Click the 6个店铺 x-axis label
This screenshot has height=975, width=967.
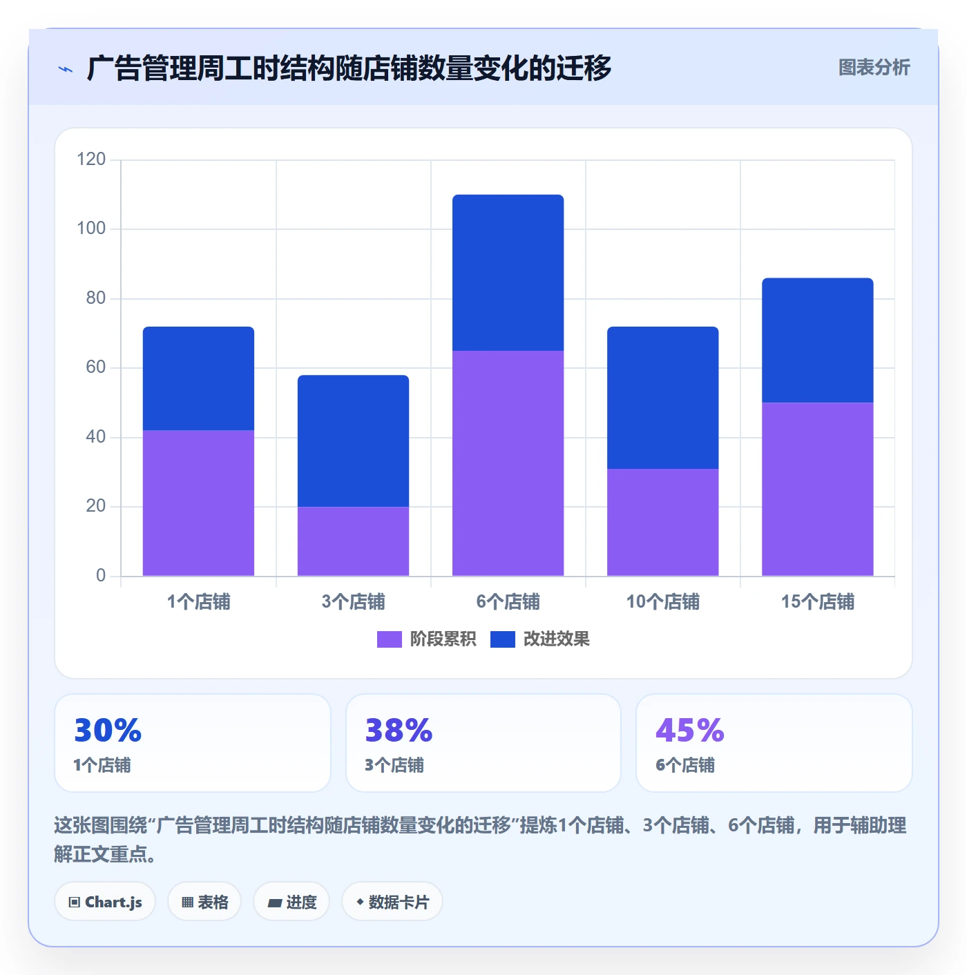tap(508, 601)
